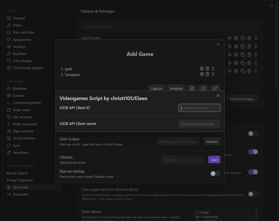The height and width of the screenshot is (221, 279).
Task: Toggle One-page input for choices switch
Action: [253, 194]
